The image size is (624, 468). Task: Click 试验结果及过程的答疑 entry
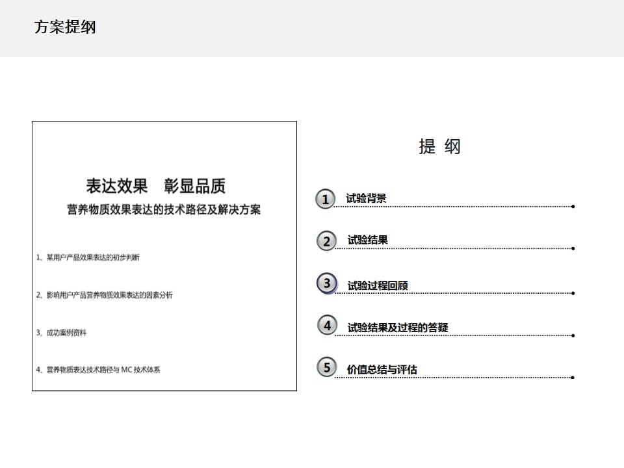(x=398, y=328)
